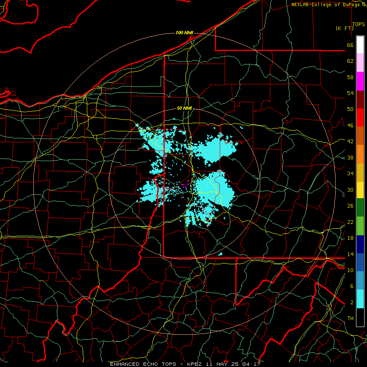
Task: Click the 14 legend value
Action: (x=350, y=254)
